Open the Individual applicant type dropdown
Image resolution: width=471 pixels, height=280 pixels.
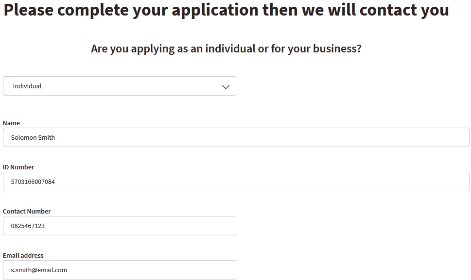119,86
